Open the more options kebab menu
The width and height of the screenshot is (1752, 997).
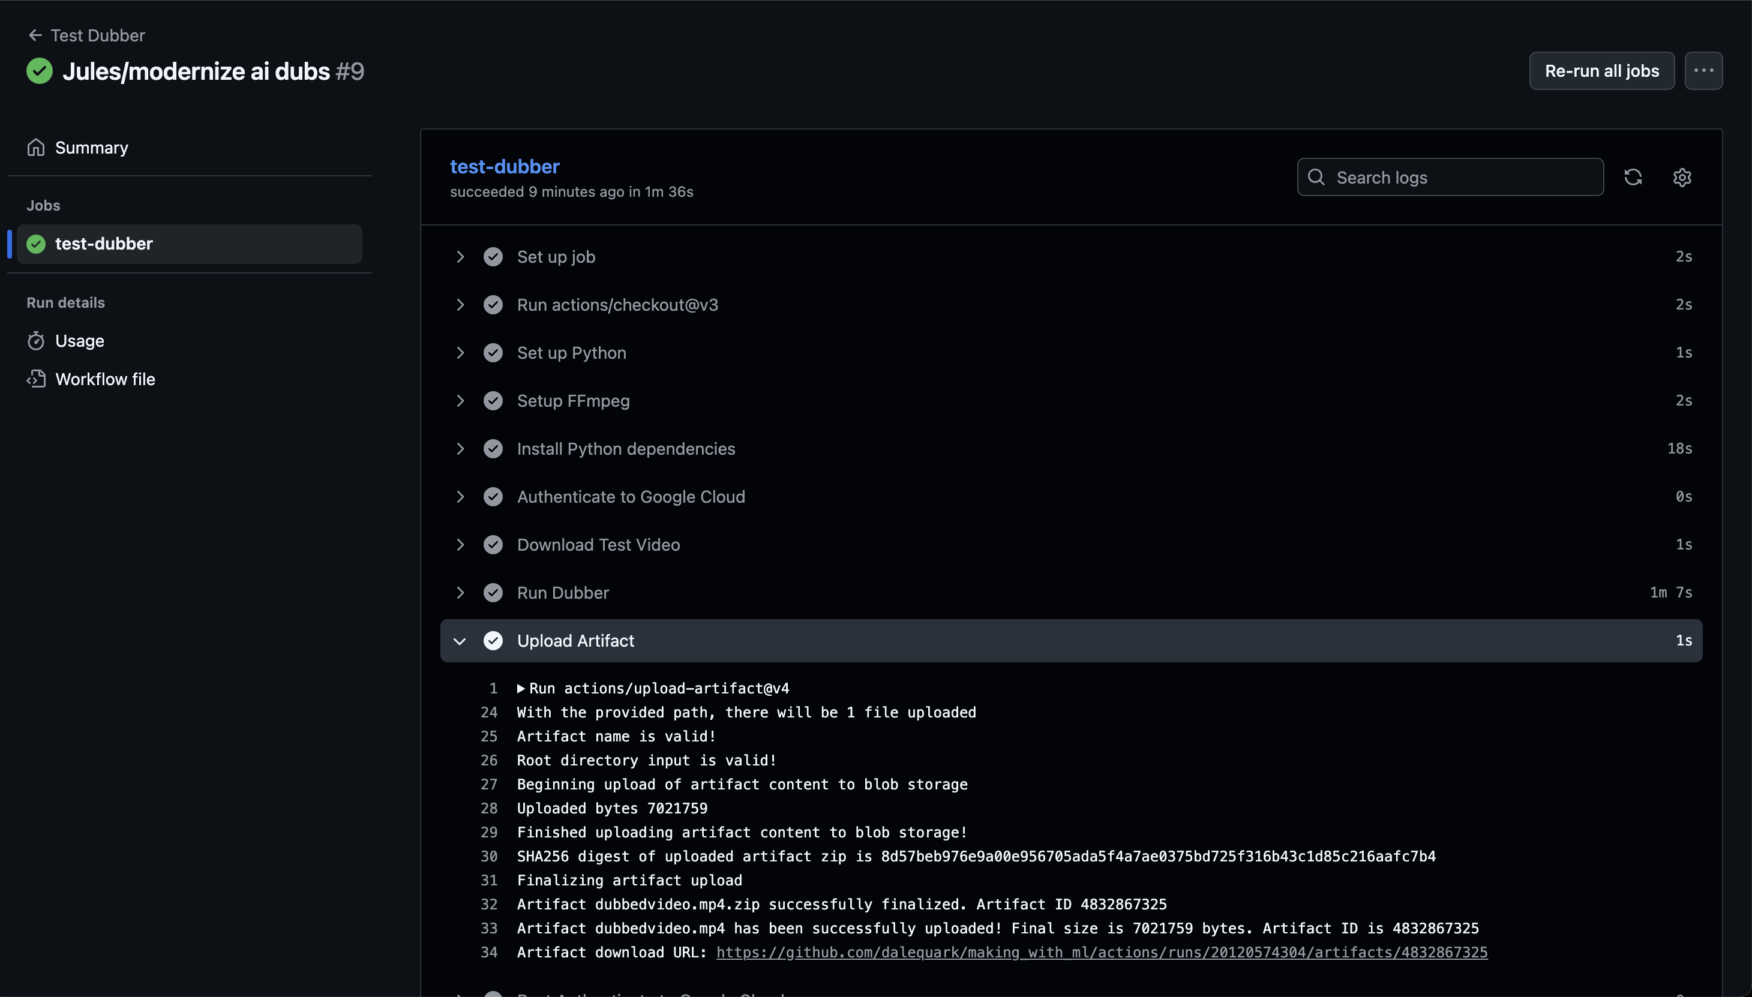(1705, 71)
